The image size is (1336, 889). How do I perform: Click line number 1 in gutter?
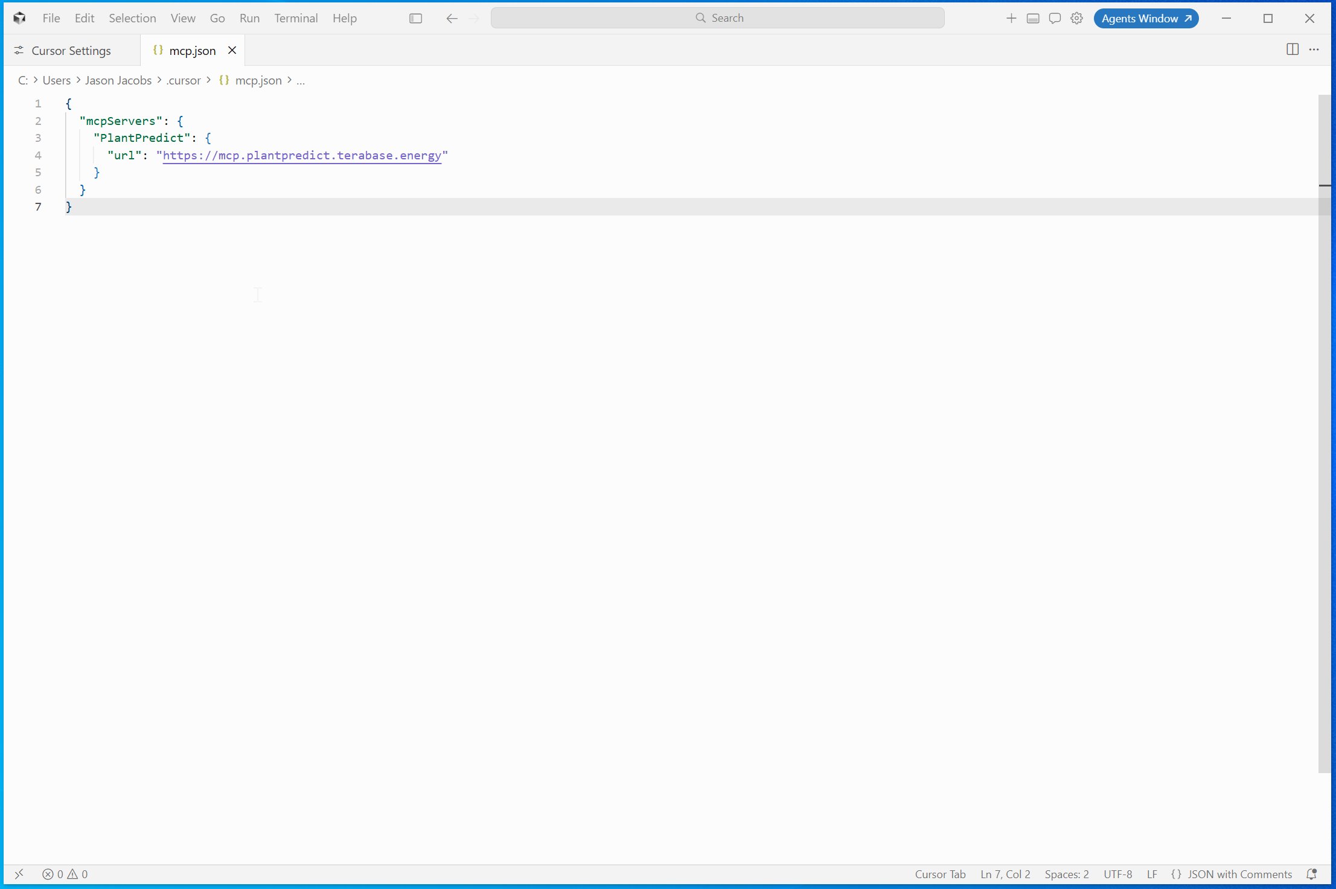pyautogui.click(x=38, y=103)
